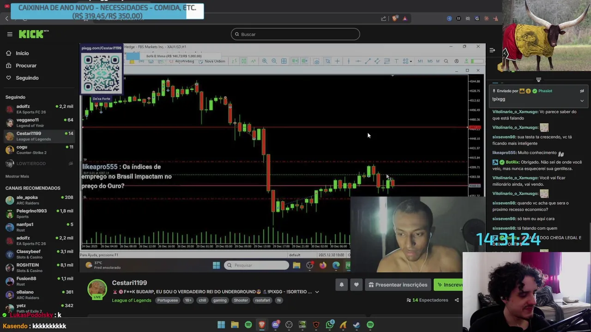591x332 pixels.
Task: Open OBS Studio on taskbar
Action: point(289,325)
